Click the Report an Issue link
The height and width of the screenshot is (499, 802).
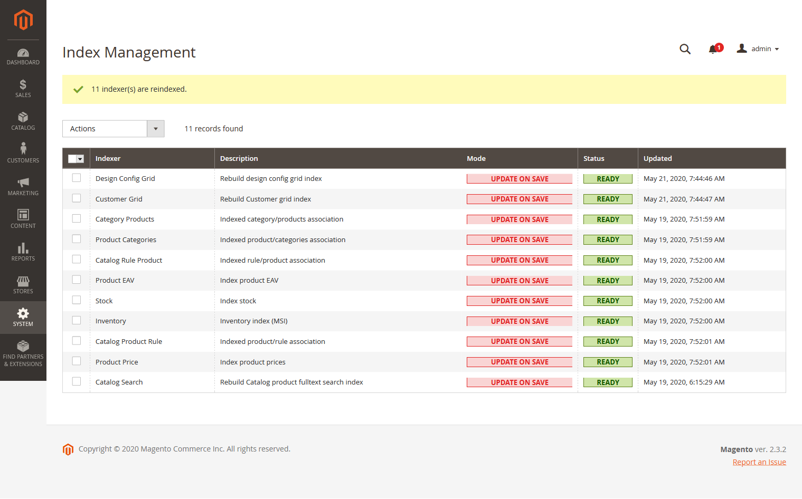(x=759, y=462)
